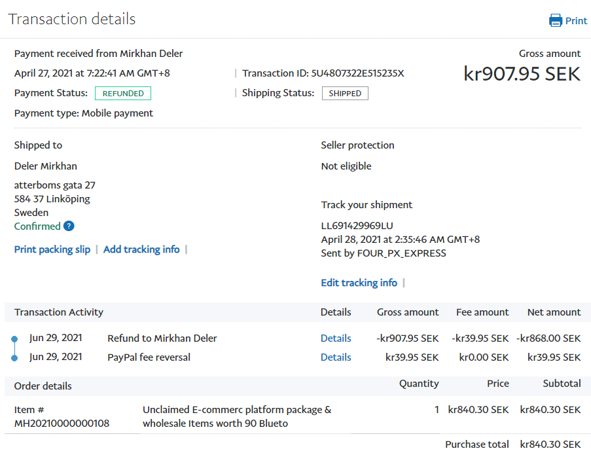
Task: Click tracking number LL691429969LU
Action: click(357, 226)
